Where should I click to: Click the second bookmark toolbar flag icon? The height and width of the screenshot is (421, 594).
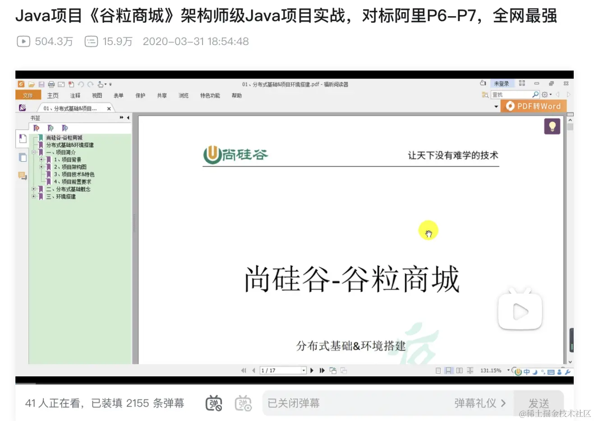click(51, 128)
